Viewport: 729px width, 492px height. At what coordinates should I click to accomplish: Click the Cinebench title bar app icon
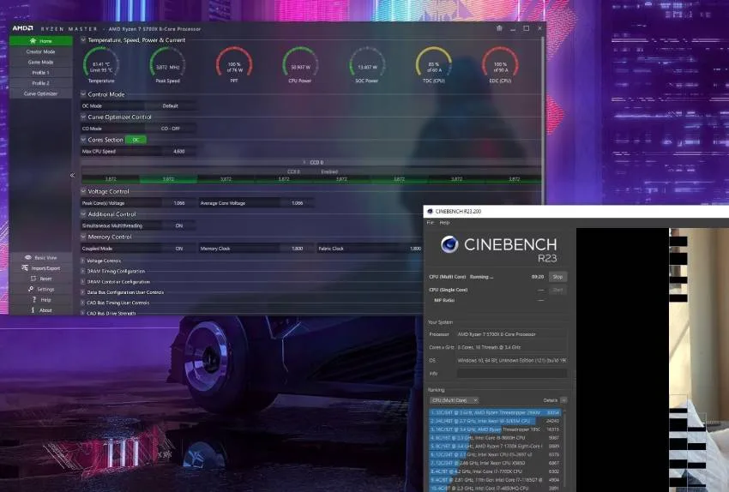[x=430, y=212]
